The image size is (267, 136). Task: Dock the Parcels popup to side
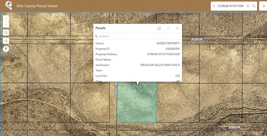159,28
